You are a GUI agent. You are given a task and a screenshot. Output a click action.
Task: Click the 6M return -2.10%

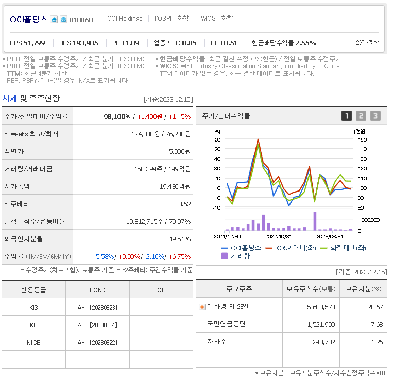[x=155, y=257]
